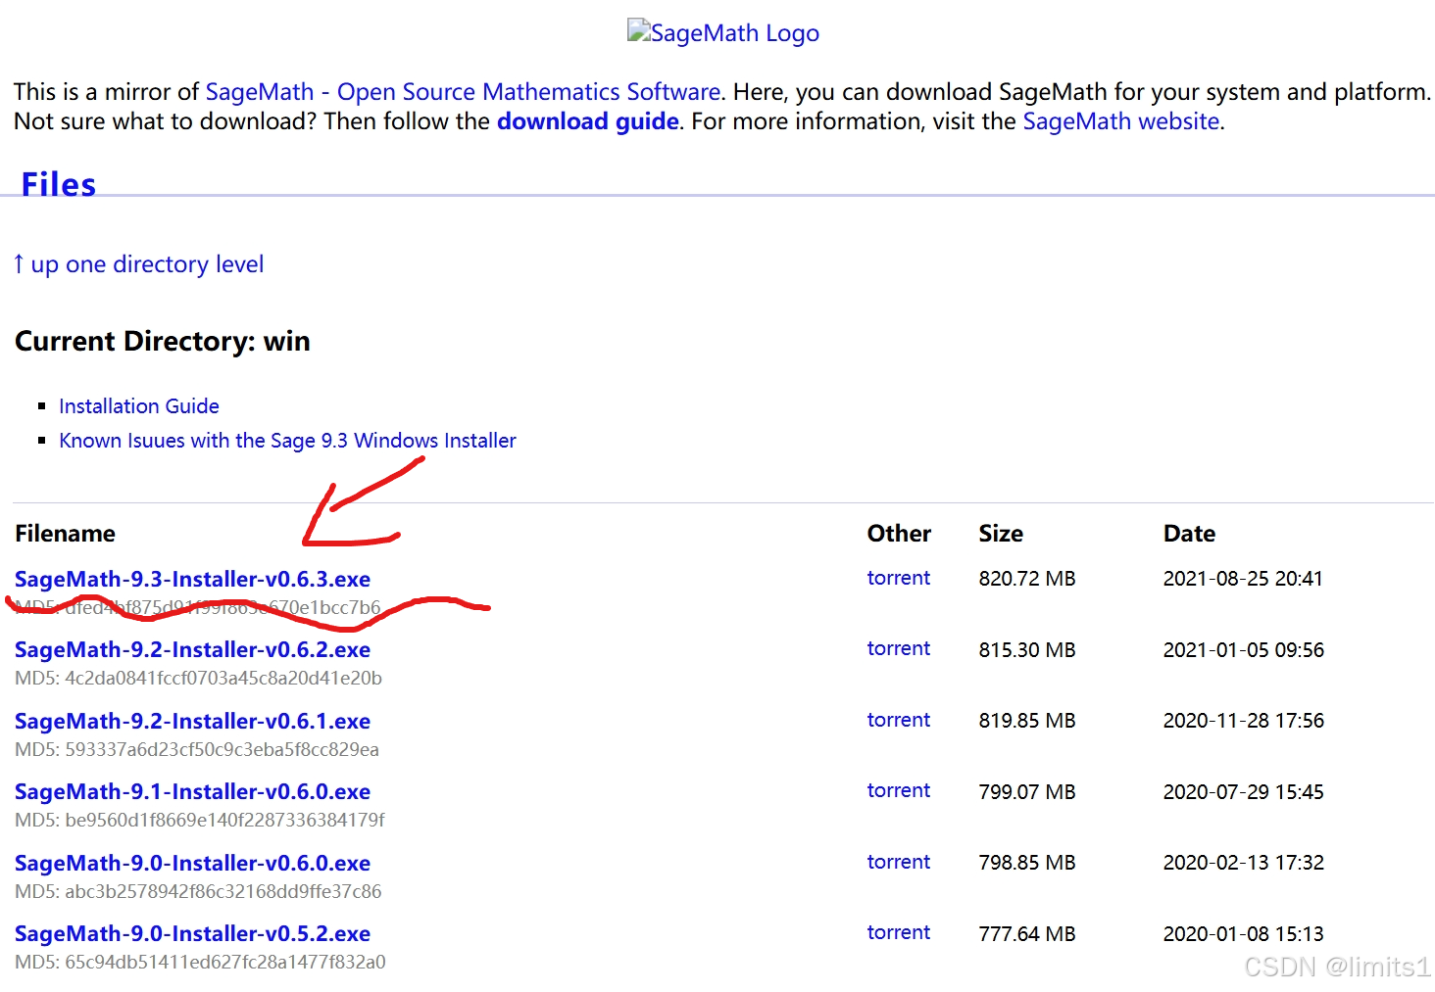The image size is (1435, 992).
Task: Click the size value 799.07 MB
Action: (1027, 792)
